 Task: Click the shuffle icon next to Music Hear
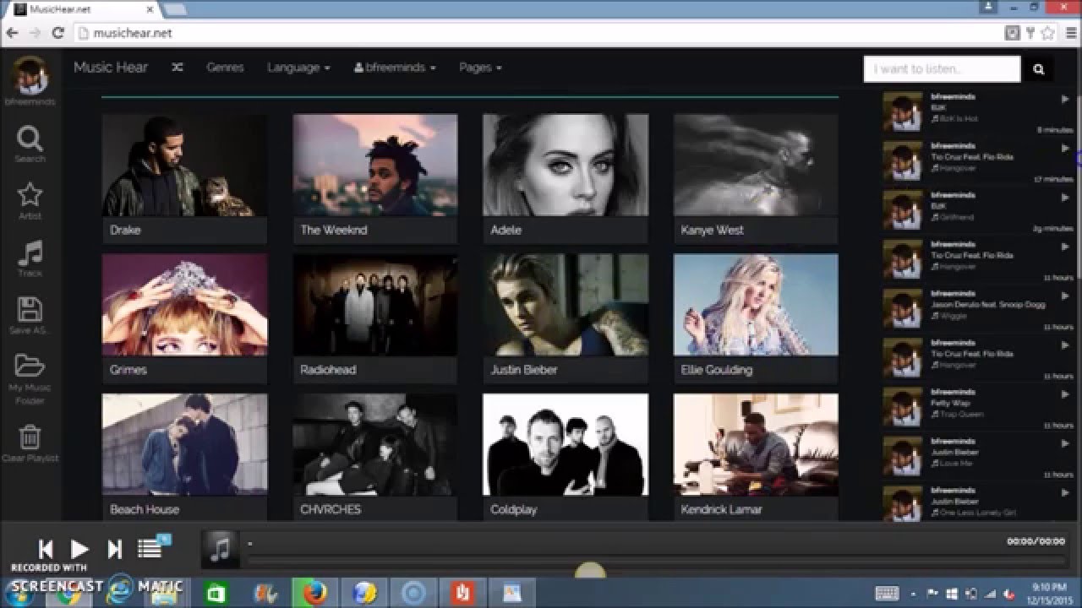(x=178, y=68)
